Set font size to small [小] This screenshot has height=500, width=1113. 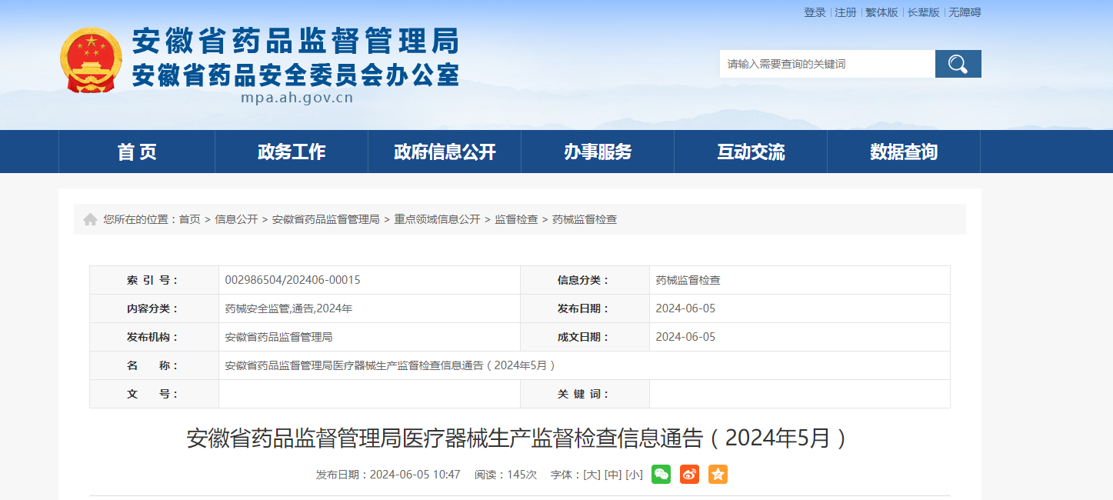tap(634, 475)
